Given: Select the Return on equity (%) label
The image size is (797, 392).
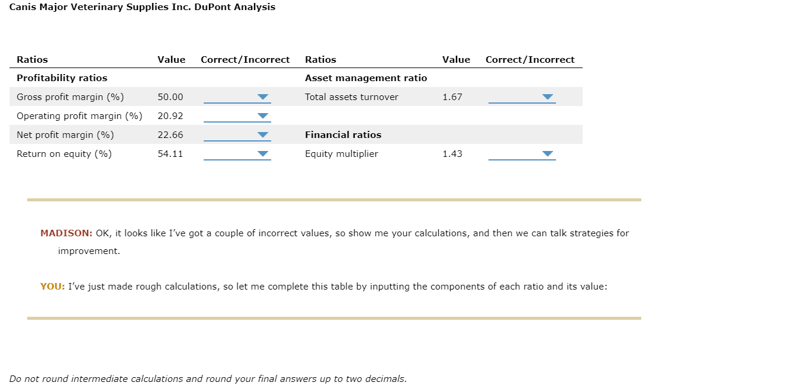Looking at the screenshot, I should [64, 154].
